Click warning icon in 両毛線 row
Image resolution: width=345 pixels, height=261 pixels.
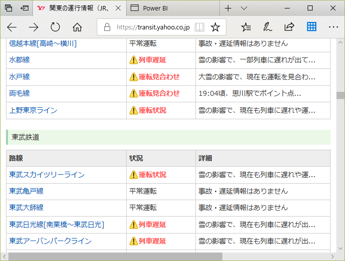pyautogui.click(x=134, y=93)
